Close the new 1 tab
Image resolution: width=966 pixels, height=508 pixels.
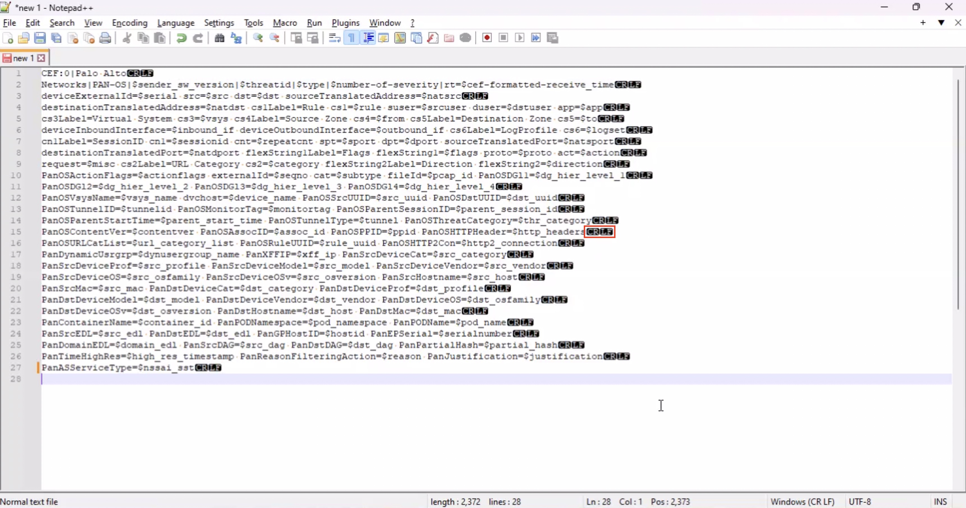pos(41,58)
